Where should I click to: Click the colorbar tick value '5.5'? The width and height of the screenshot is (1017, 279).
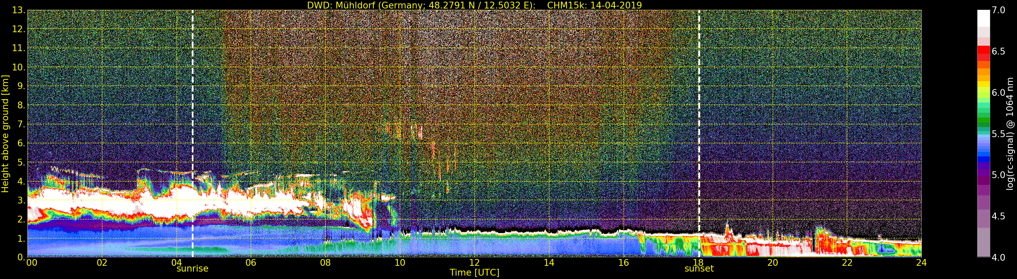(998, 134)
